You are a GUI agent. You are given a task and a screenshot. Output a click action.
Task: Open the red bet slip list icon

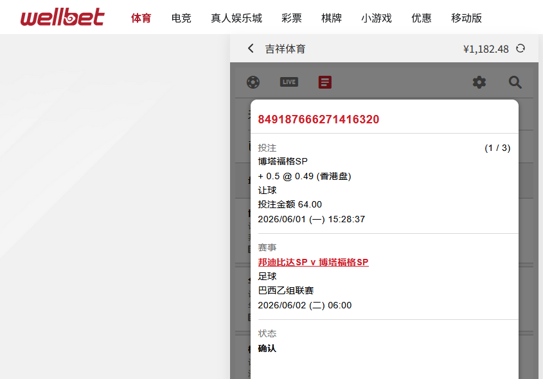(325, 82)
